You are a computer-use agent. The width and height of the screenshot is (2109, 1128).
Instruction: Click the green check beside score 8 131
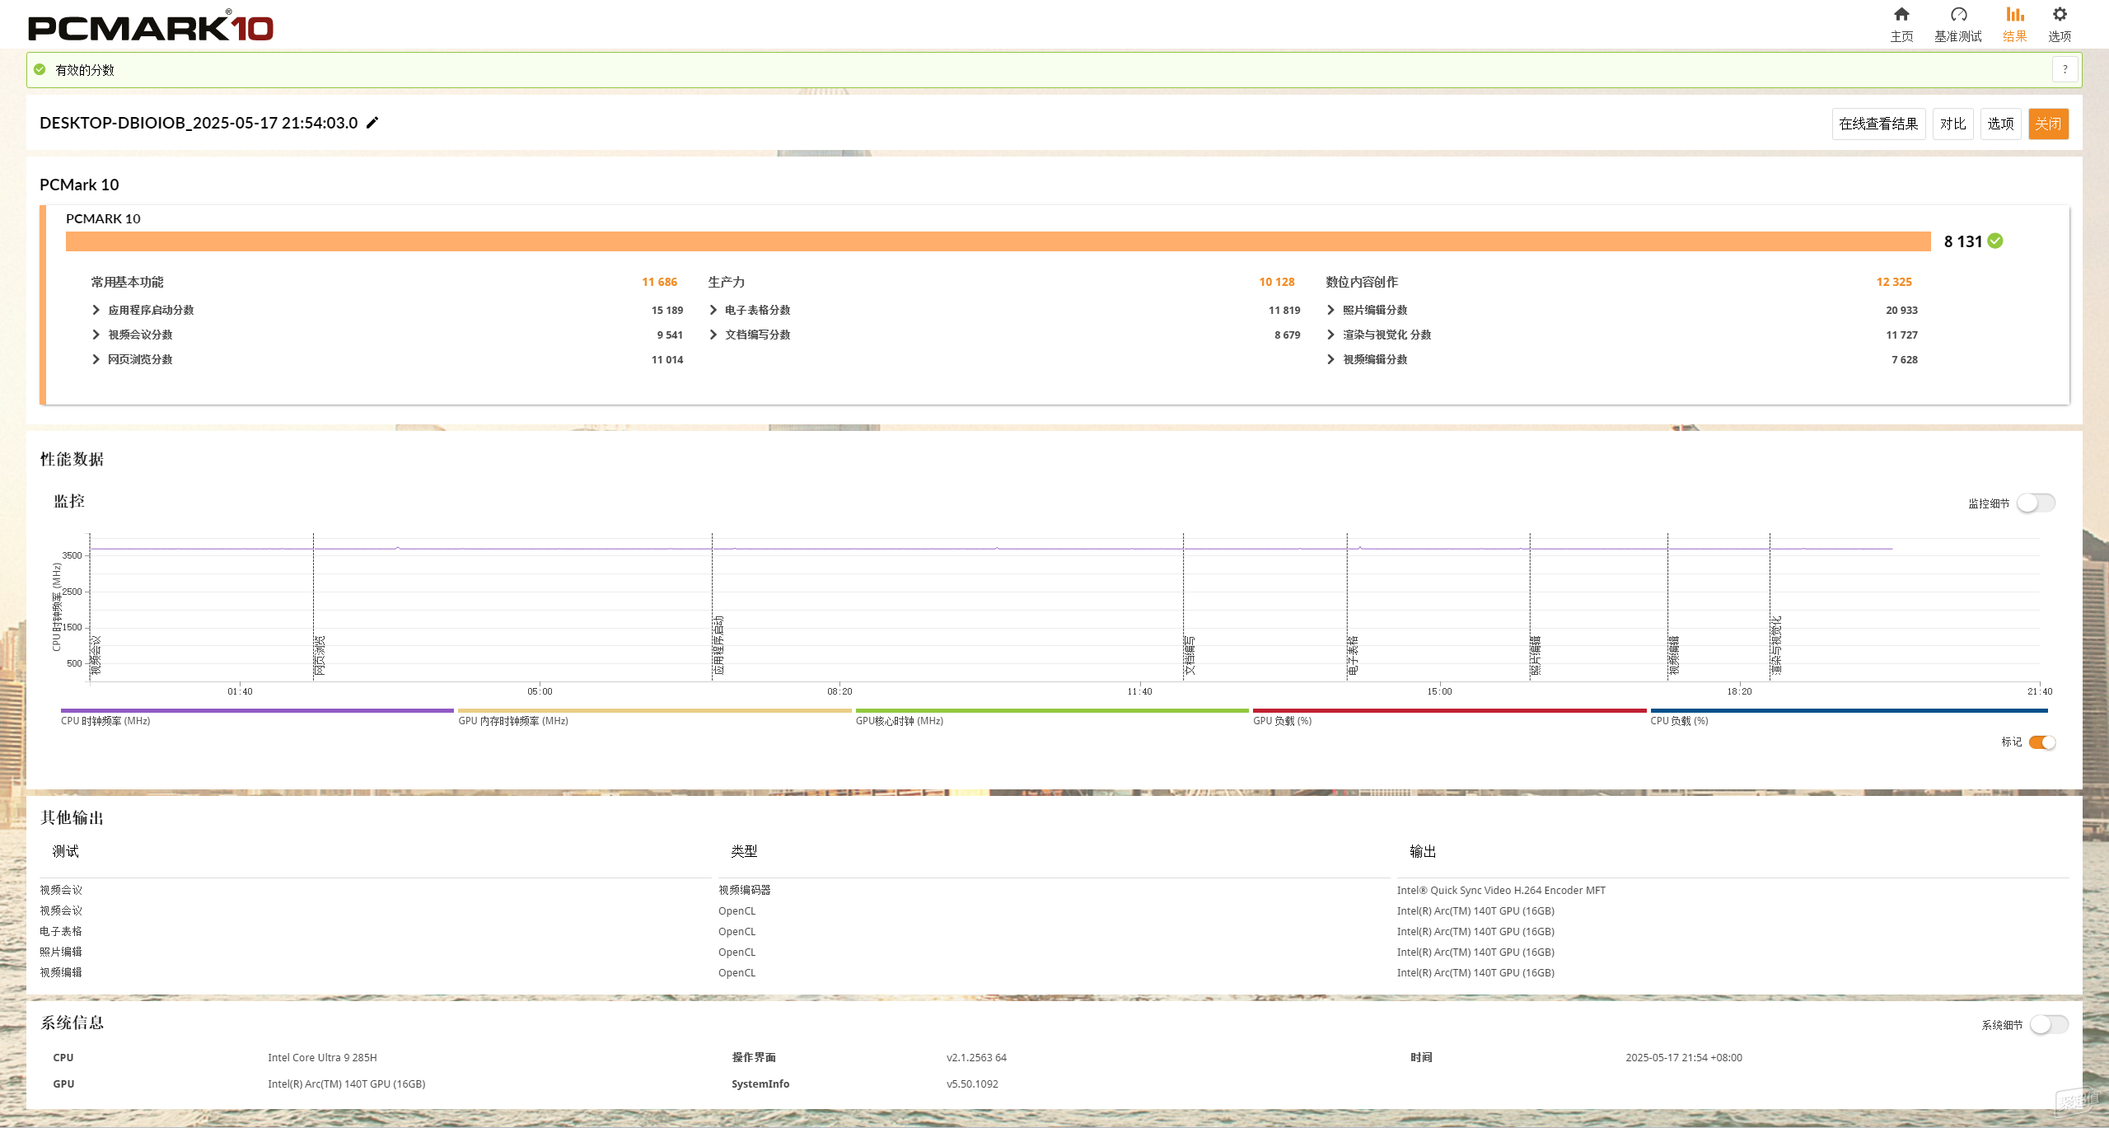tap(1995, 241)
